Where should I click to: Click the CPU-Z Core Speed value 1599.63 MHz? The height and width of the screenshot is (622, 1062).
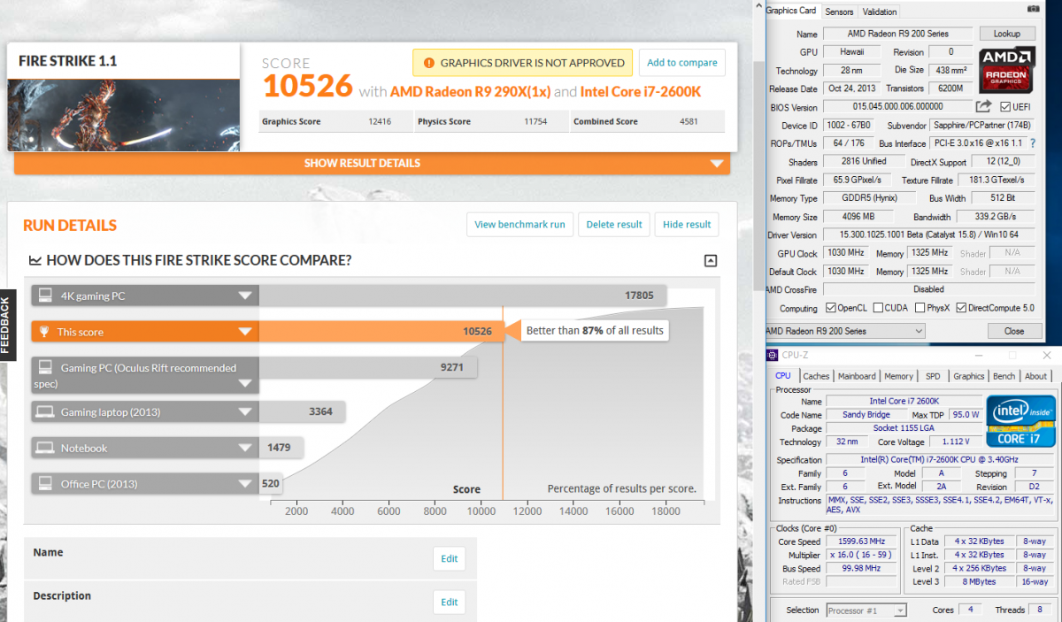point(862,541)
